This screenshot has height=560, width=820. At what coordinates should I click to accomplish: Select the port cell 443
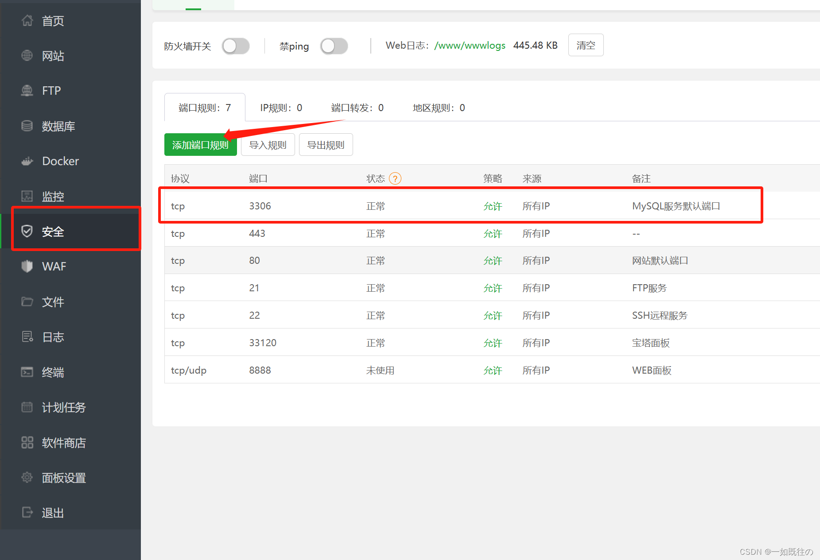(257, 233)
